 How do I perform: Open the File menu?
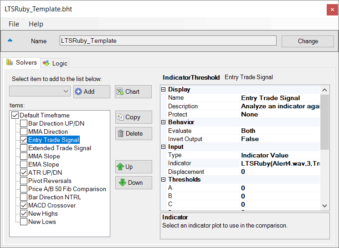(x=14, y=24)
